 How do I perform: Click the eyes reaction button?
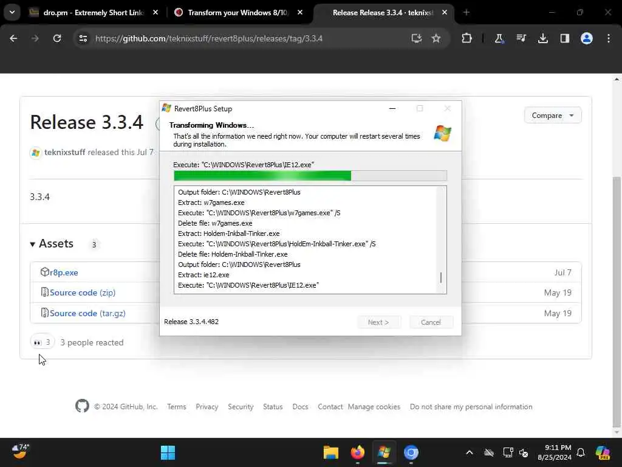click(x=42, y=342)
